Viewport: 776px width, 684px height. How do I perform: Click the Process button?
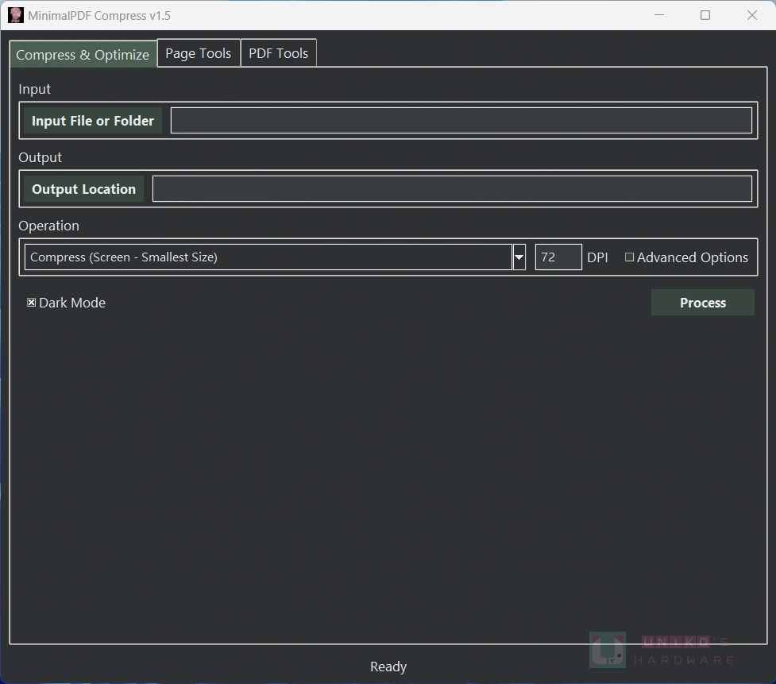[703, 303]
